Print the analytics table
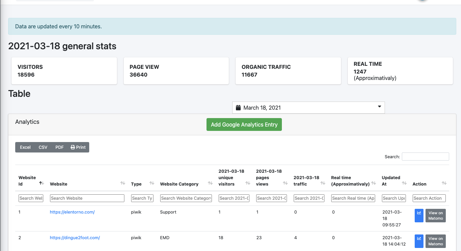This screenshot has height=251, width=461. tap(78, 147)
